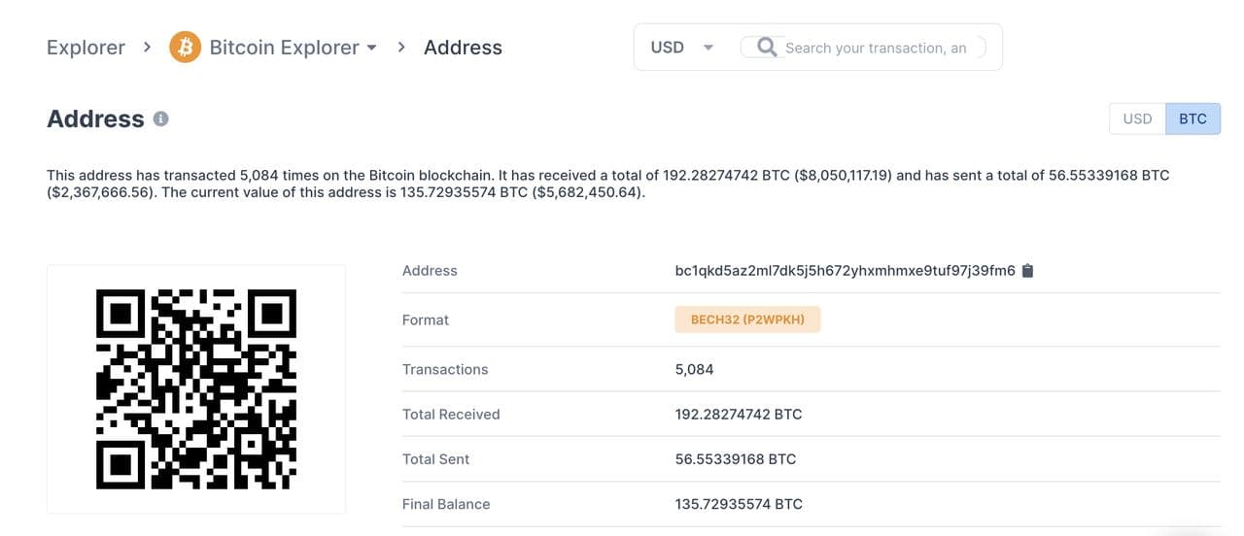Click the info icon beside Address heading
The image size is (1244, 536).
point(161,118)
